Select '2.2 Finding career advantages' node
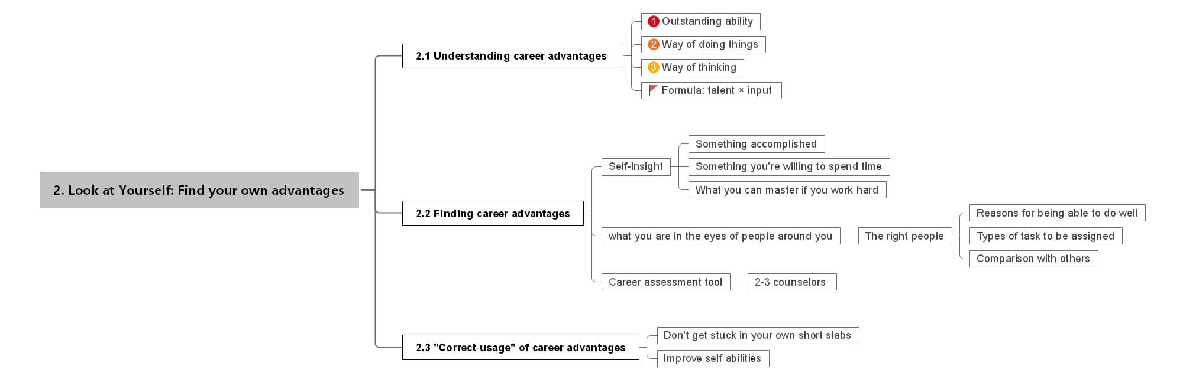This screenshot has height=379, width=1183. click(493, 214)
